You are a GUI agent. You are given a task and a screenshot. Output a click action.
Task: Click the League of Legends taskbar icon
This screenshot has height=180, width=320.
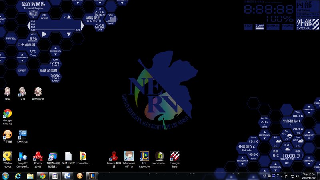[92, 176]
